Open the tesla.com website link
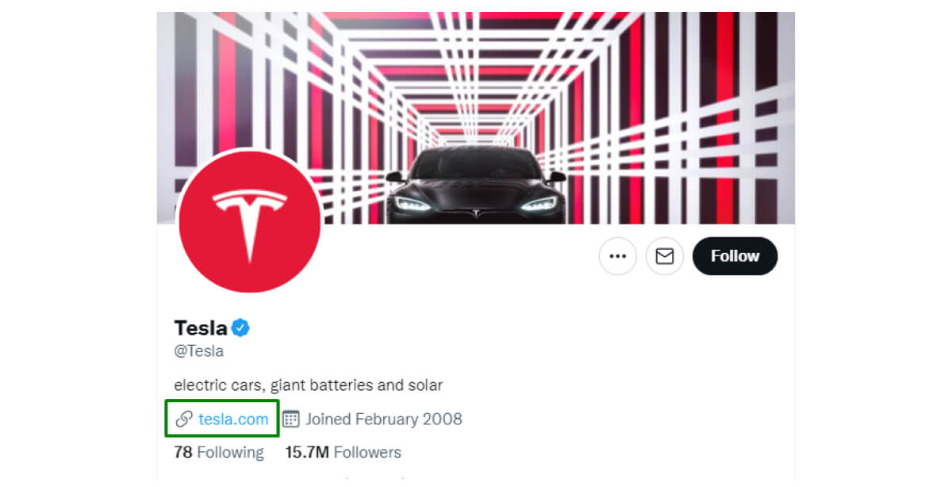The height and width of the screenshot is (487, 952). (233, 419)
